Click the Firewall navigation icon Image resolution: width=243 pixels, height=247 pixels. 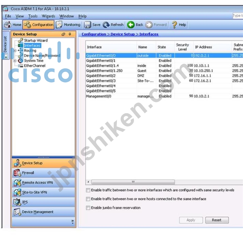17,173
